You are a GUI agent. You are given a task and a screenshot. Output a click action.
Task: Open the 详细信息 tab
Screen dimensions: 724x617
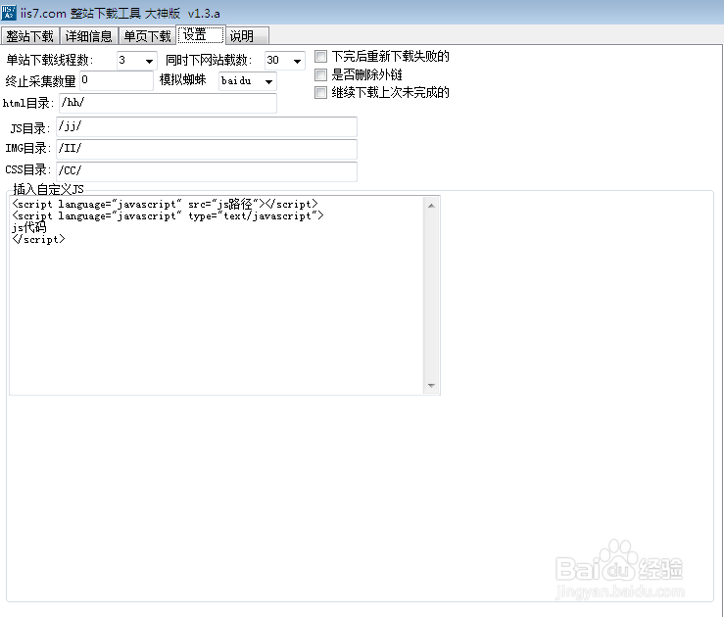(x=88, y=36)
